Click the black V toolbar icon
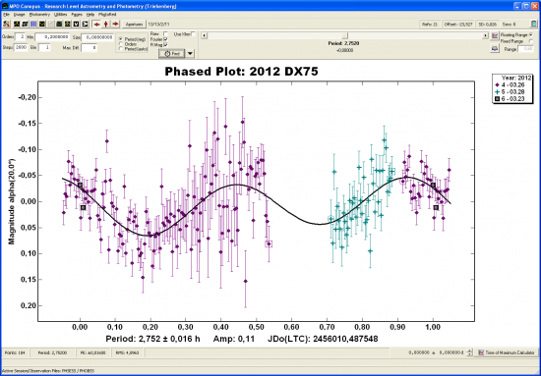The width and height of the screenshot is (541, 376). click(76, 25)
